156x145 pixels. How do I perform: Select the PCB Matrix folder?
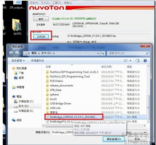(x=55, y=81)
